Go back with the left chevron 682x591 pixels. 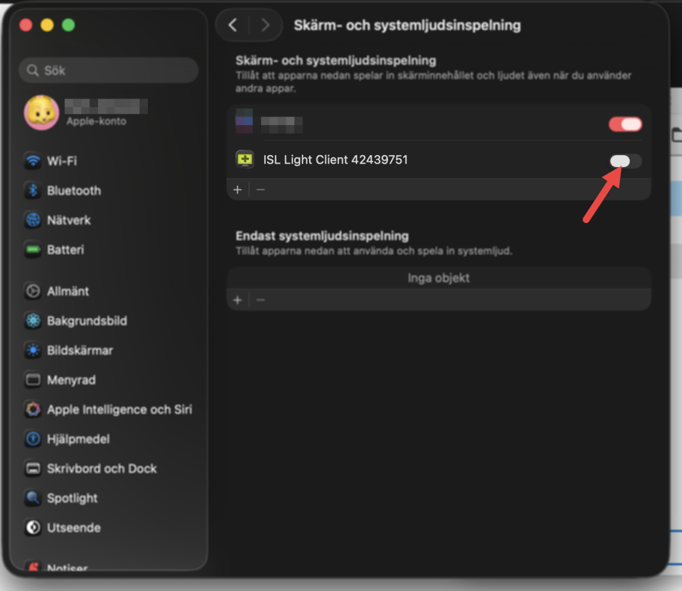click(232, 25)
